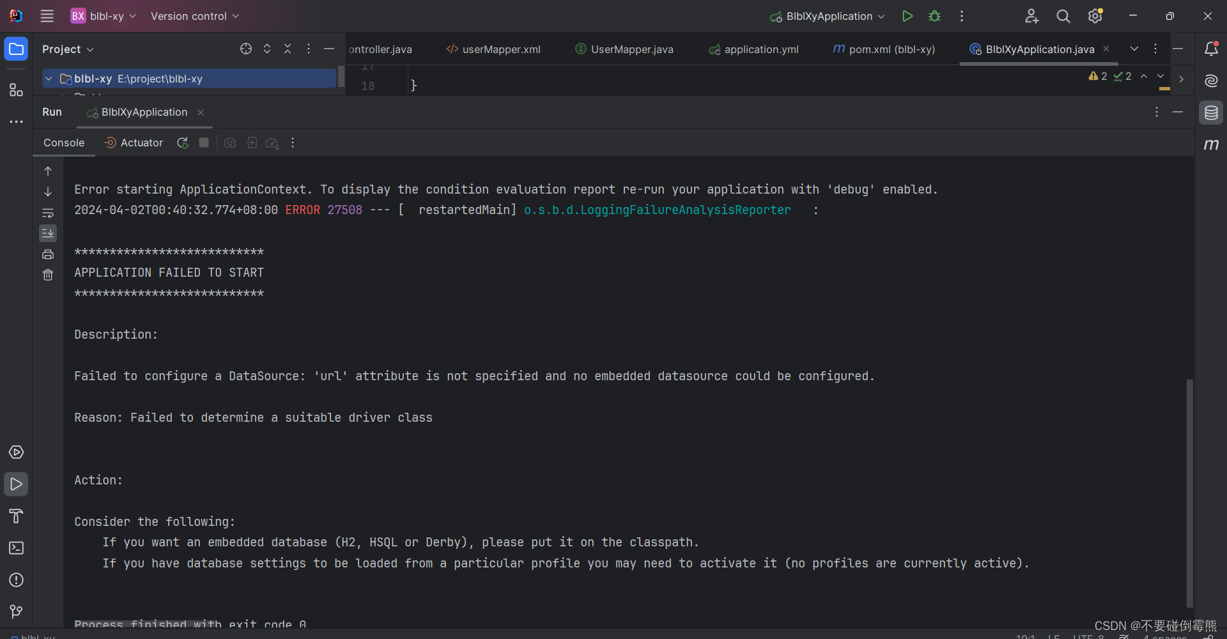The image size is (1227, 639).
Task: Go to previous highlighted error arrow
Action: click(x=1144, y=76)
